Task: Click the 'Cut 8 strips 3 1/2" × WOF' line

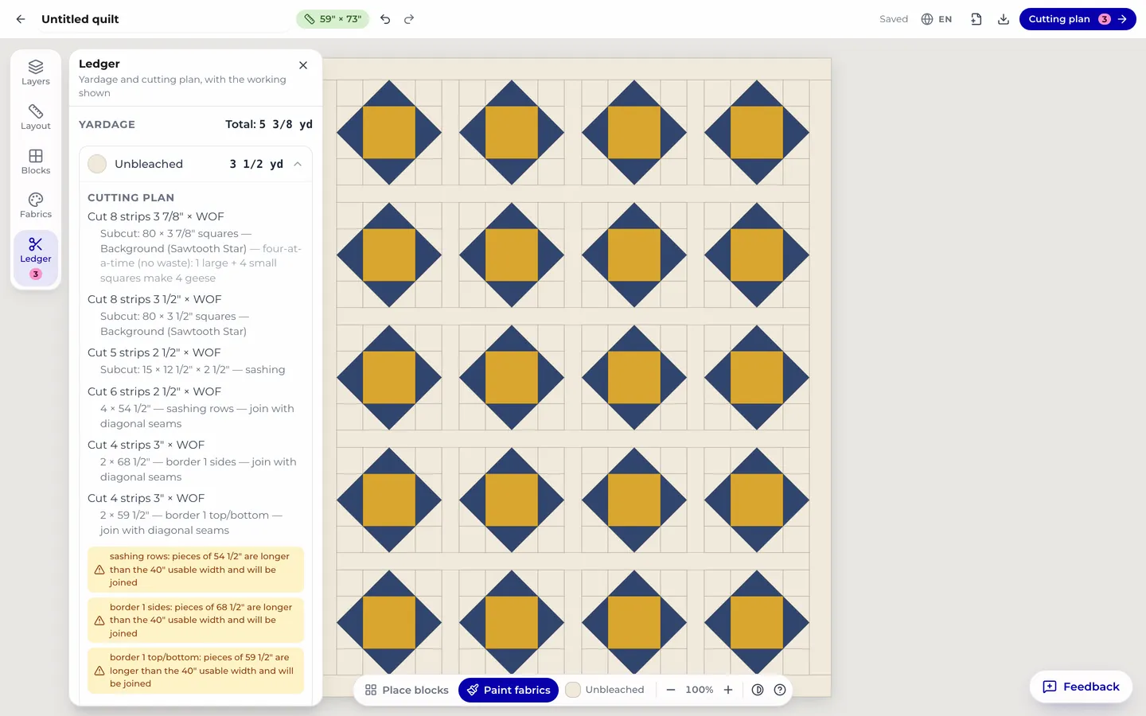Action: (x=154, y=299)
